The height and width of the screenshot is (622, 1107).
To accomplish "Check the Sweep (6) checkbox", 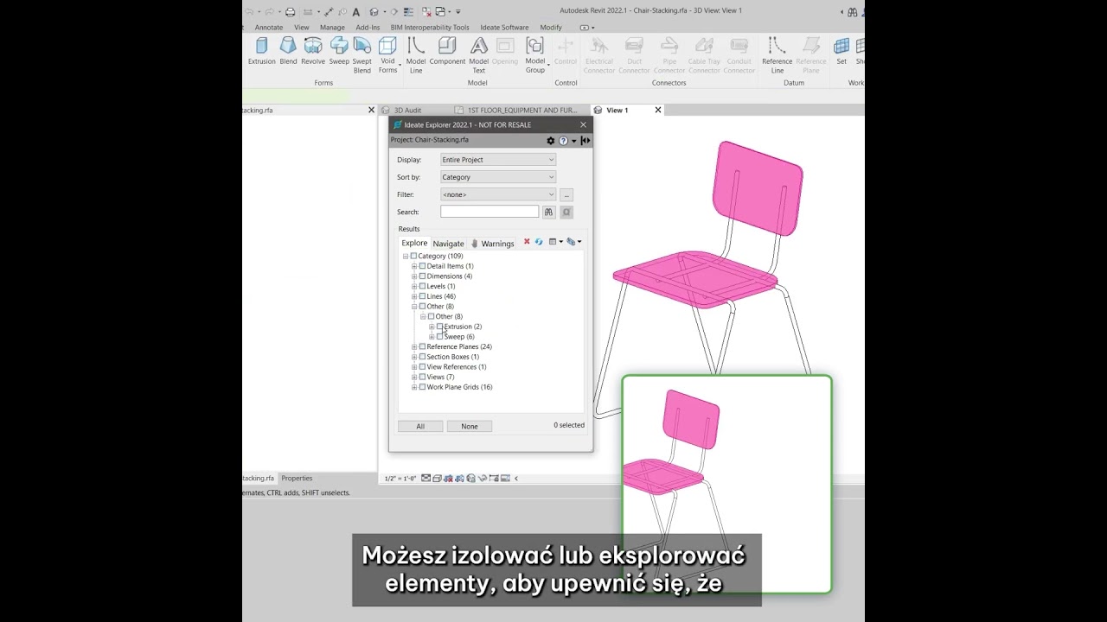I will [x=439, y=336].
